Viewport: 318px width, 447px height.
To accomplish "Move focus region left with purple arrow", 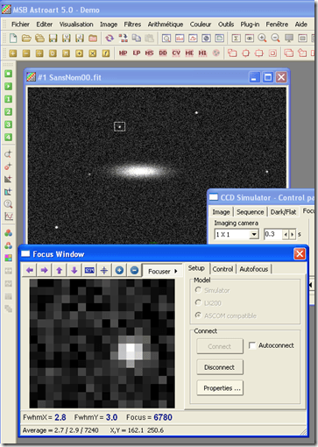I will pyautogui.click(x=30, y=270).
